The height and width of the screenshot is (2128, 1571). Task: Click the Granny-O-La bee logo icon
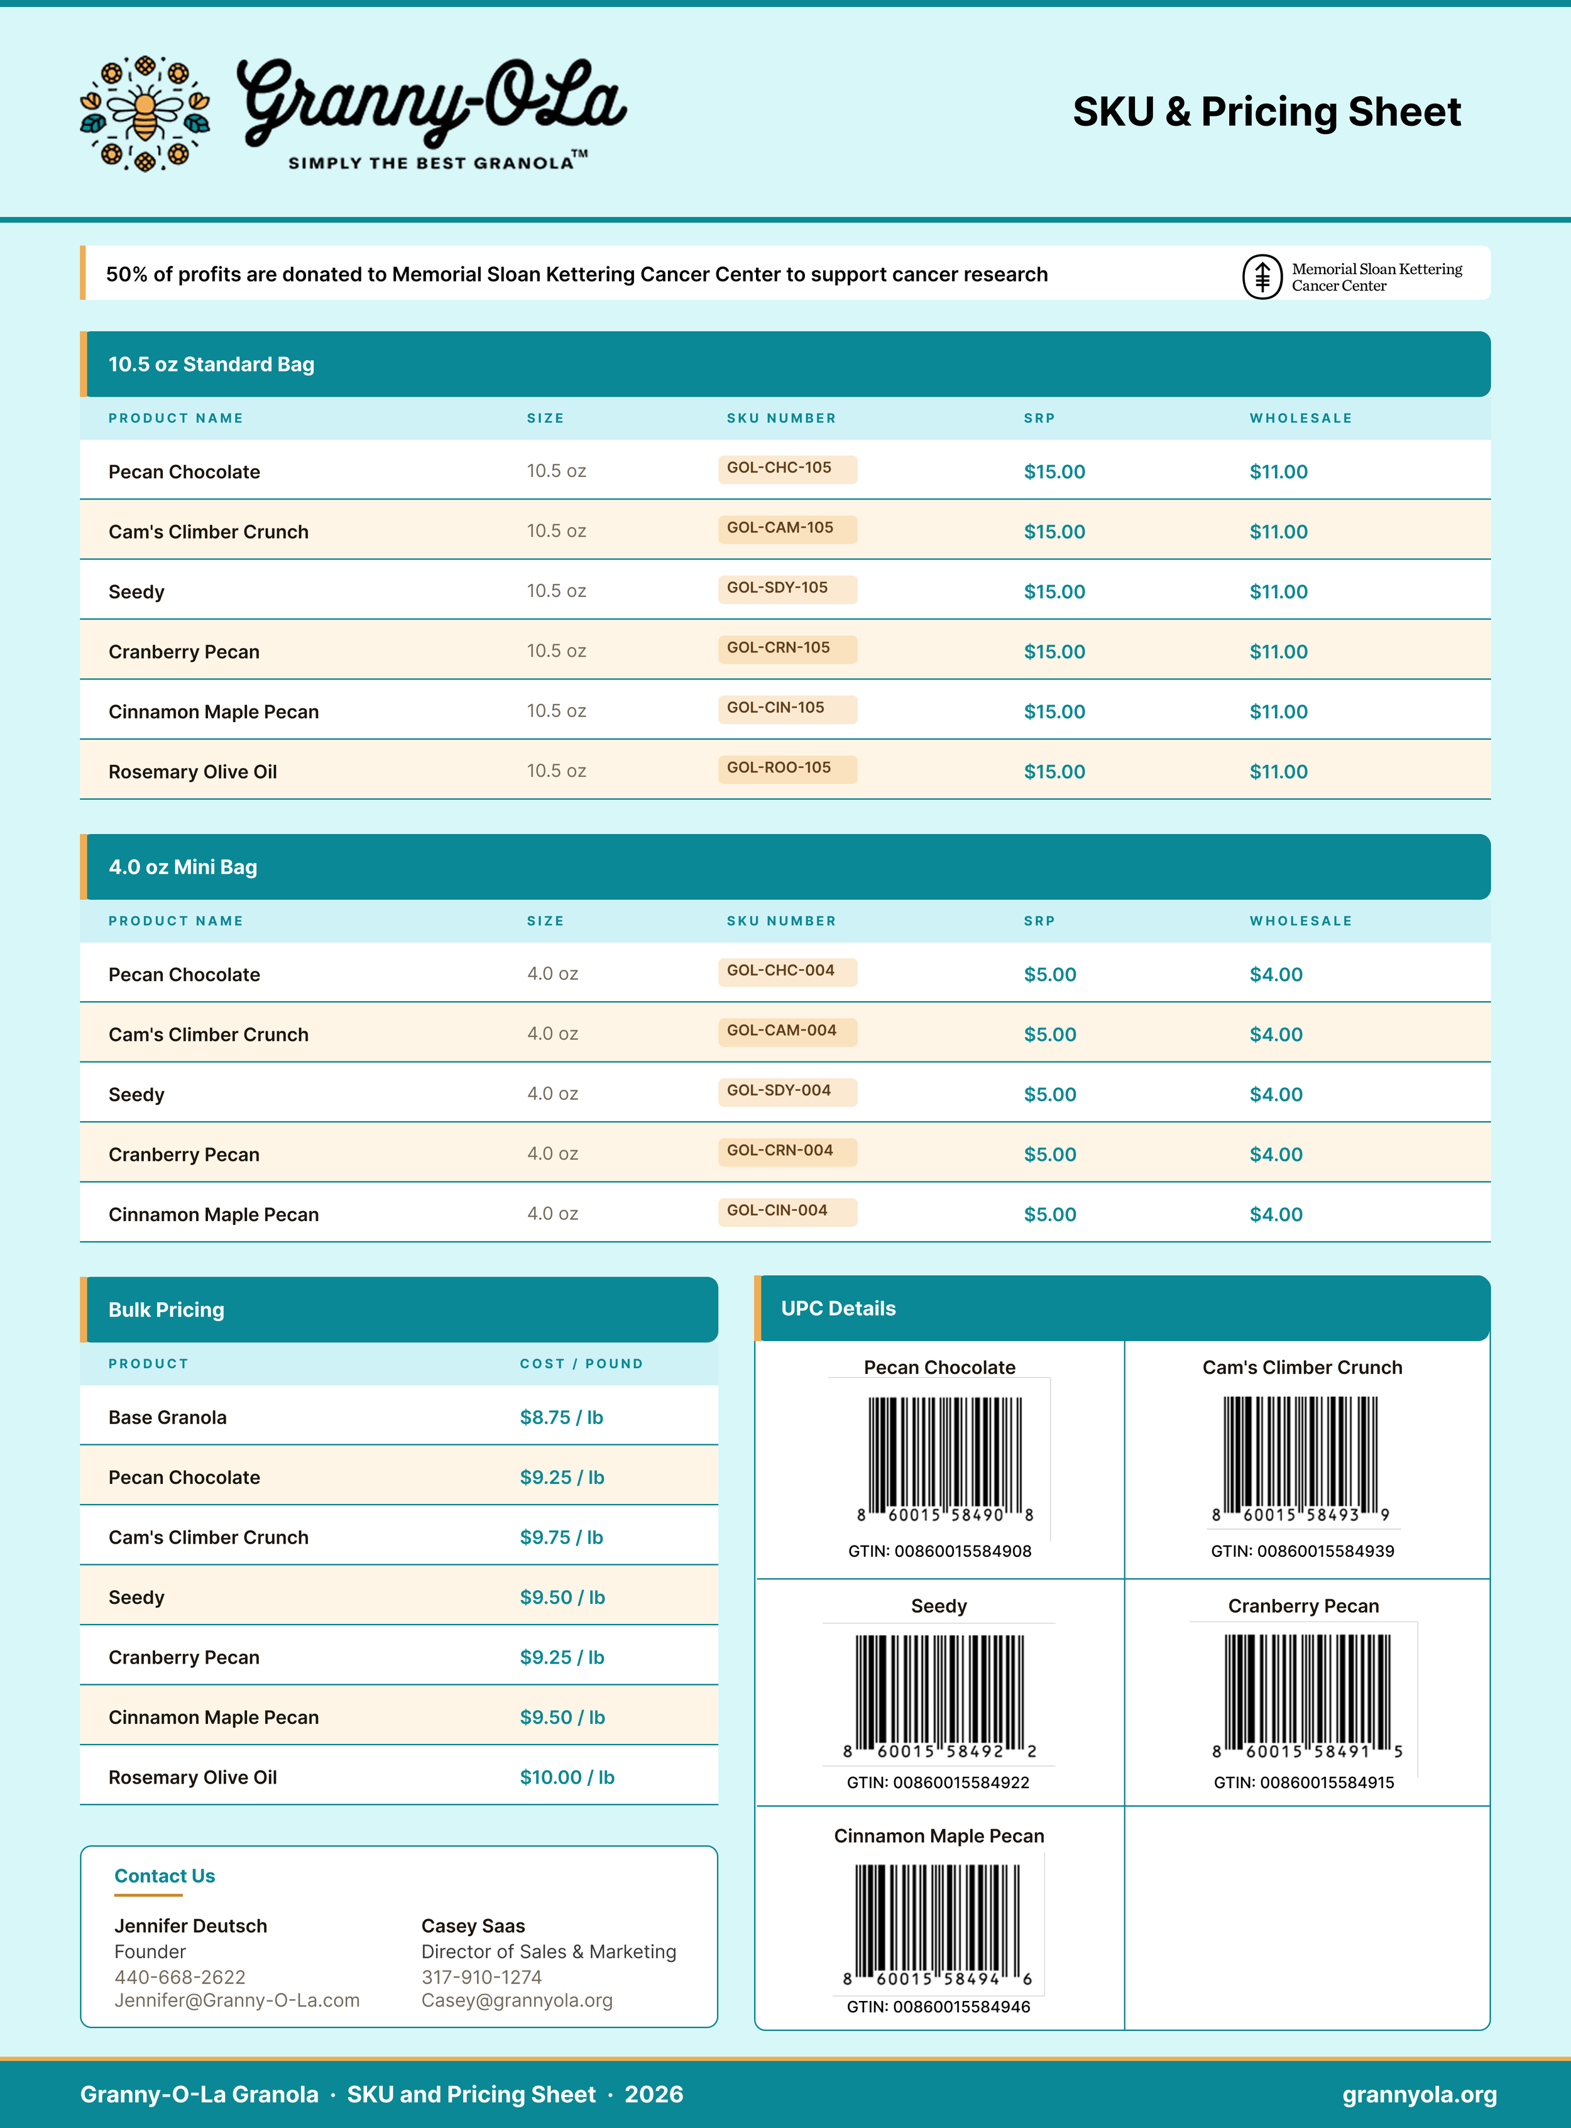(x=145, y=113)
